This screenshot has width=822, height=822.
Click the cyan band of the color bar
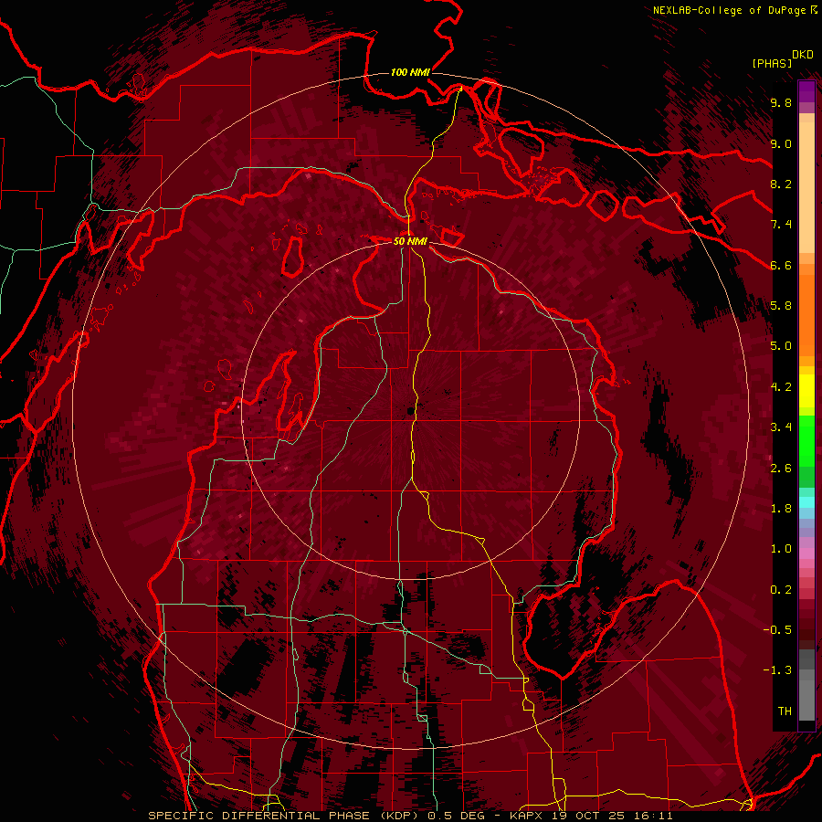(806, 502)
